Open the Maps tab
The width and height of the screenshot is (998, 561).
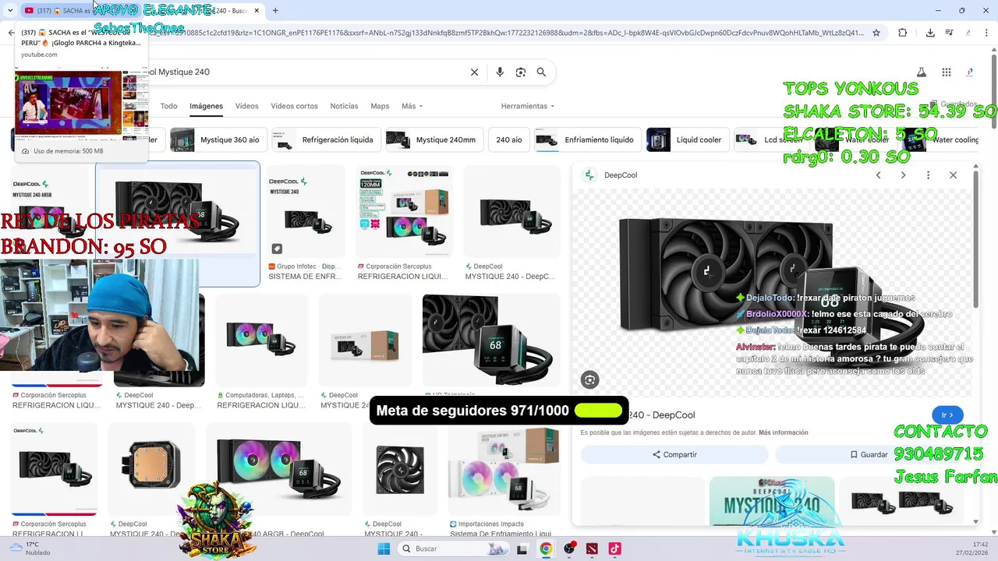380,106
